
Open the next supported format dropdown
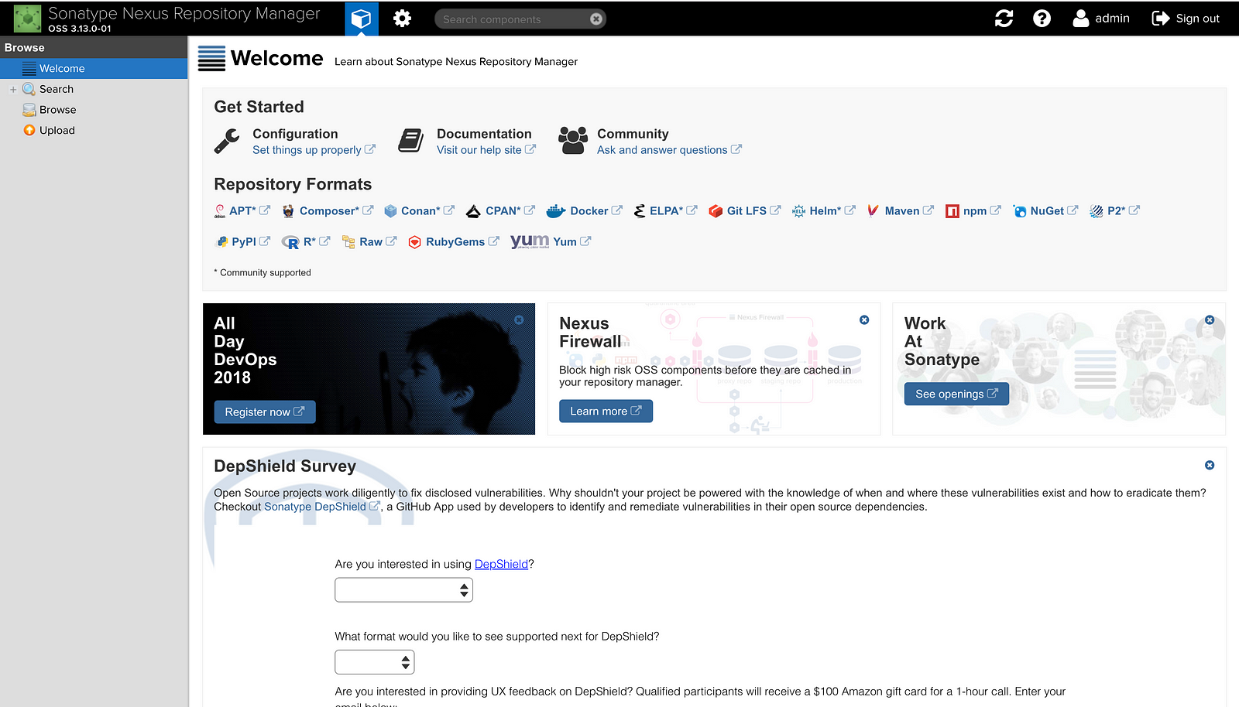[x=375, y=662]
